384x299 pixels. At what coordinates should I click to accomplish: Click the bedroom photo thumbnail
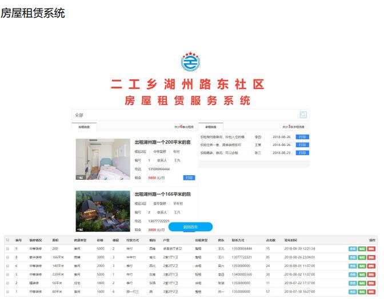tap(103, 159)
